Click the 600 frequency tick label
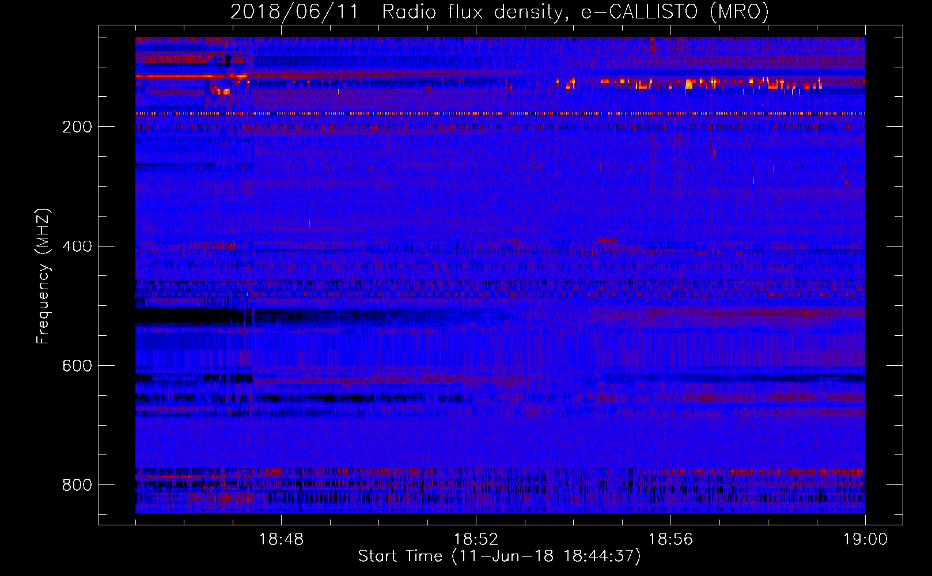The height and width of the screenshot is (576, 932). [x=77, y=366]
